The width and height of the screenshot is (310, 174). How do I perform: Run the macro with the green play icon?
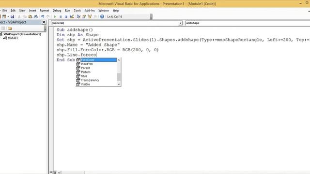pyautogui.click(x=55, y=16)
